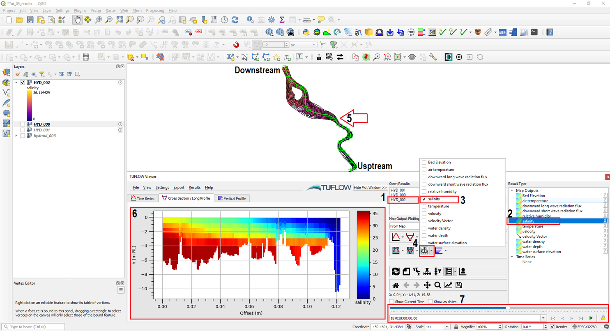Click inside the Type to locate search box
The width and height of the screenshot is (610, 331).
(x=33, y=326)
